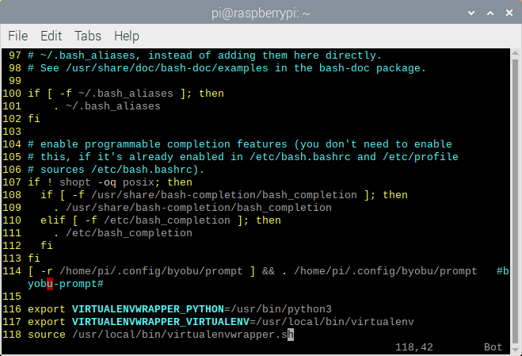Click the /usr/bin/python3 path text
This screenshot has width=522, height=356.
[278, 308]
